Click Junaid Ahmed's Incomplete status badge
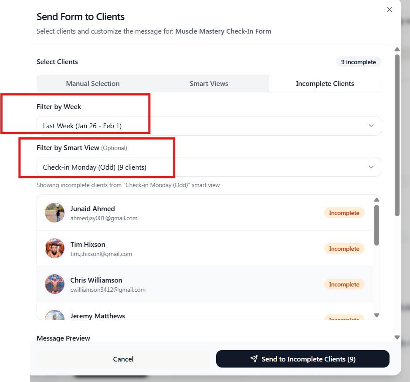Viewport: 410px width, 382px height. [x=344, y=213]
